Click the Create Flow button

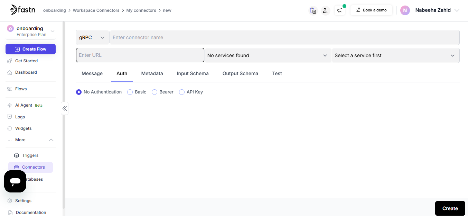[x=30, y=49]
